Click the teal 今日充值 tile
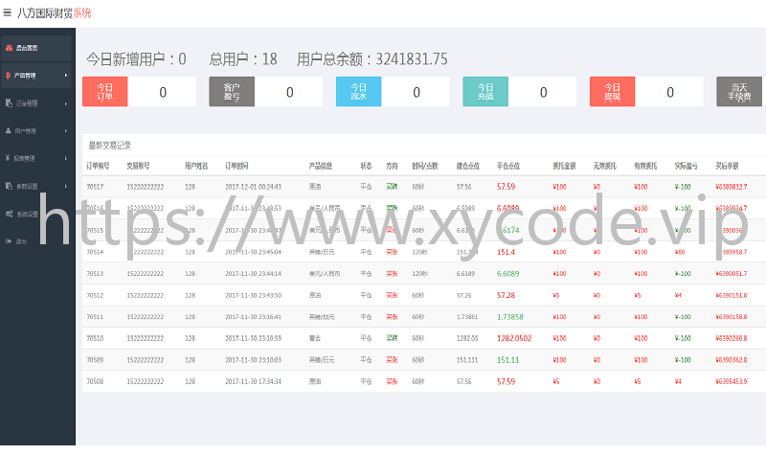This screenshot has height=455, width=766. tap(485, 91)
